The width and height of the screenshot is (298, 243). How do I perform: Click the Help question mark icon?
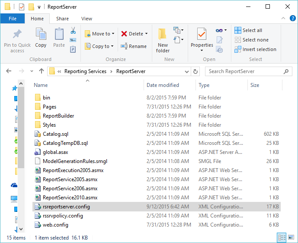click(292, 19)
